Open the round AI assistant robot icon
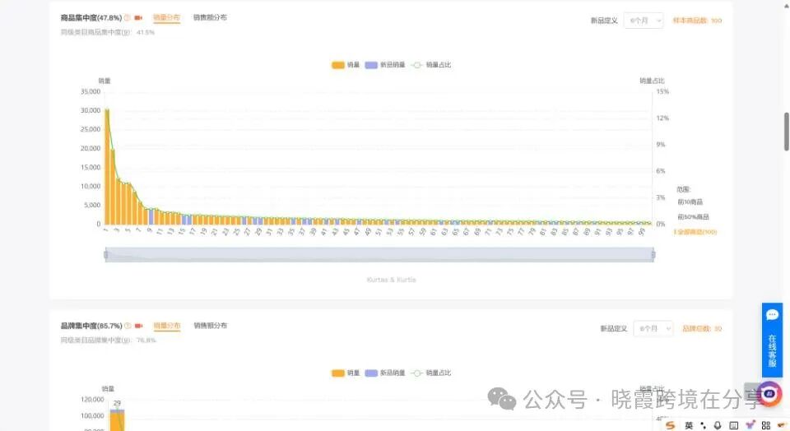Image resolution: width=790 pixels, height=431 pixels. [x=769, y=393]
